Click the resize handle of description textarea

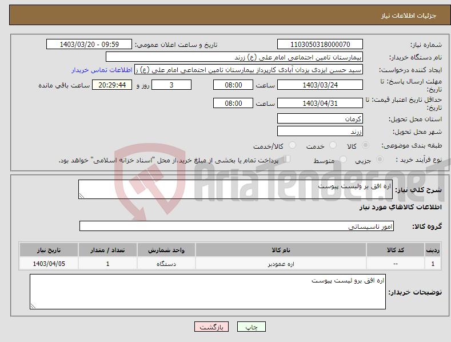tap(82, 196)
